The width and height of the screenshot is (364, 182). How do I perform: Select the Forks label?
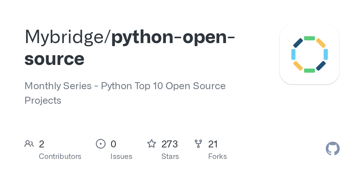217,157
